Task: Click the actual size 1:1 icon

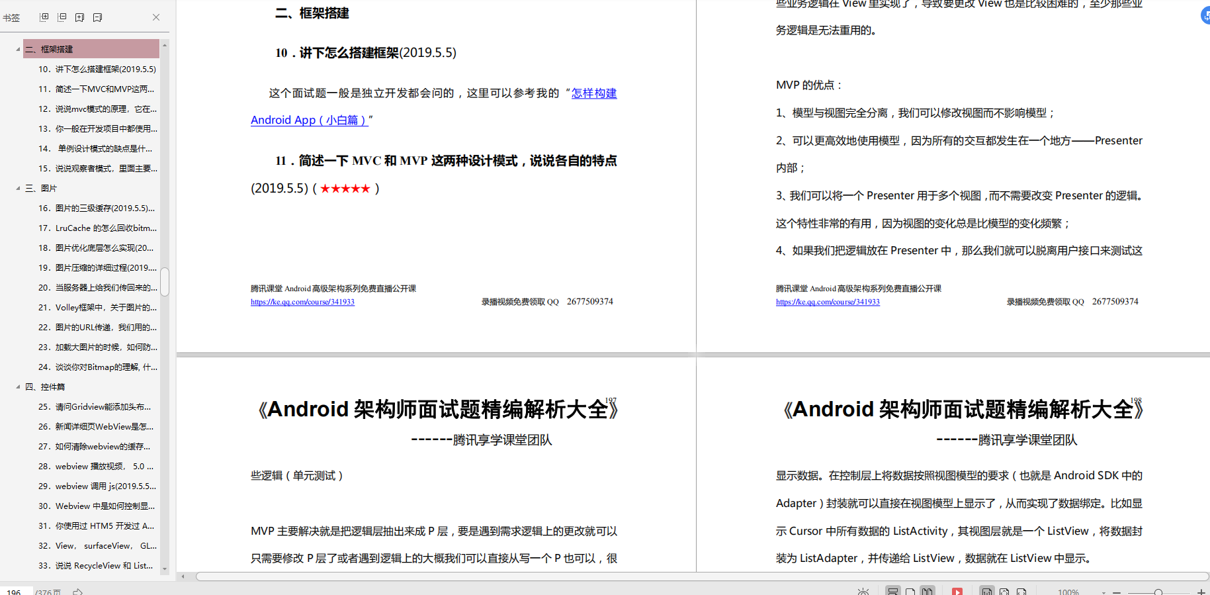Action: 986,592
